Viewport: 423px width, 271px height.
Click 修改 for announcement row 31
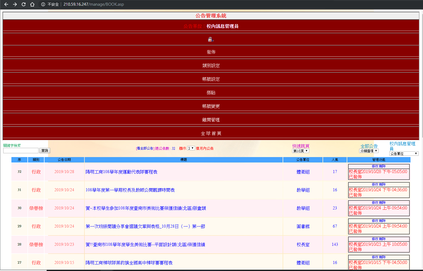375,184
